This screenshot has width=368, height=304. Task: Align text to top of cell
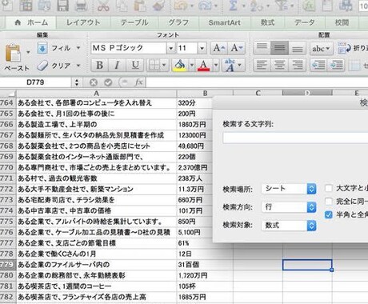(262, 48)
